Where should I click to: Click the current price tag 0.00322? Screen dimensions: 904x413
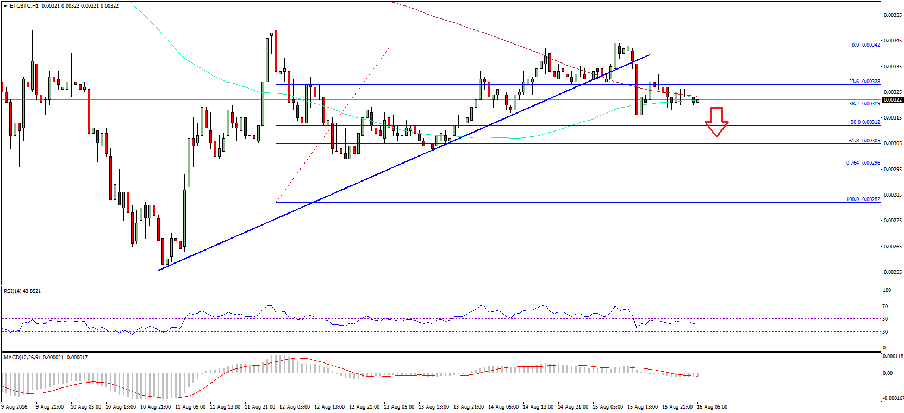click(x=893, y=100)
